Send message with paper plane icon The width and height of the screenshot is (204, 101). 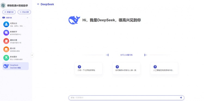[181, 98]
